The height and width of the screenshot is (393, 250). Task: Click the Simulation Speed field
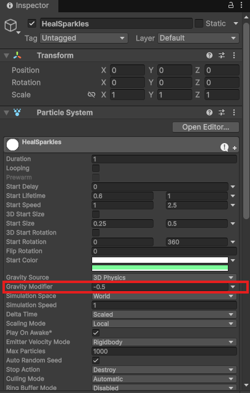(x=164, y=305)
